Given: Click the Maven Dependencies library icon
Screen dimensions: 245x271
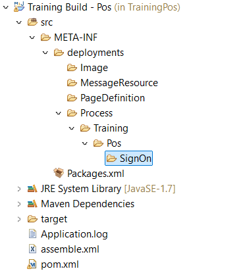Looking at the screenshot, I should coord(32,204).
